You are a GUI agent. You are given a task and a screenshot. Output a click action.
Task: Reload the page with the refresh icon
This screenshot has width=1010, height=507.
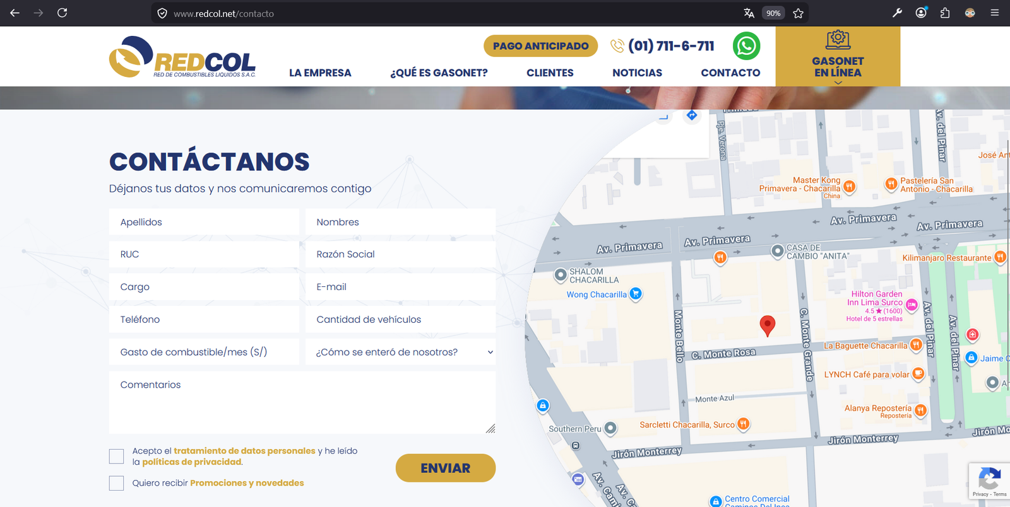[x=62, y=13]
